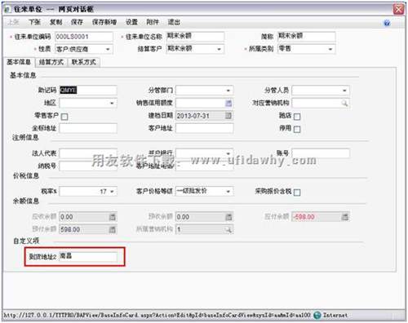
Task: Click the search icon of 所属营销机构
Action: point(228,229)
